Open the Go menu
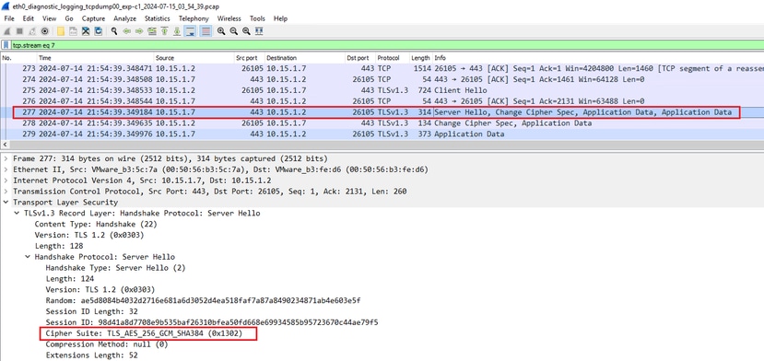The height and width of the screenshot is (361, 764). pos(69,18)
